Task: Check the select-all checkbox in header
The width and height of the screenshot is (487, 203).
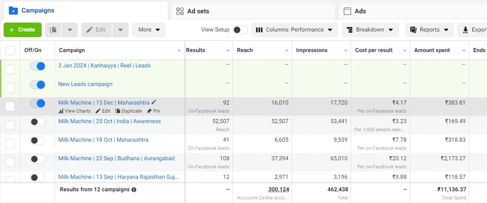Action: [x=10, y=50]
